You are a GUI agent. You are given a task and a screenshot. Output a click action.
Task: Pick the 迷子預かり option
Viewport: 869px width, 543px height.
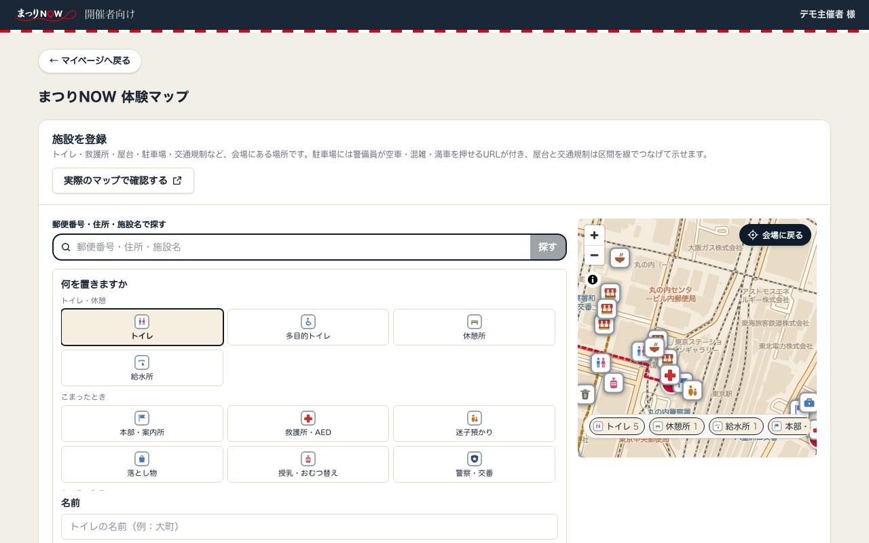(x=474, y=424)
